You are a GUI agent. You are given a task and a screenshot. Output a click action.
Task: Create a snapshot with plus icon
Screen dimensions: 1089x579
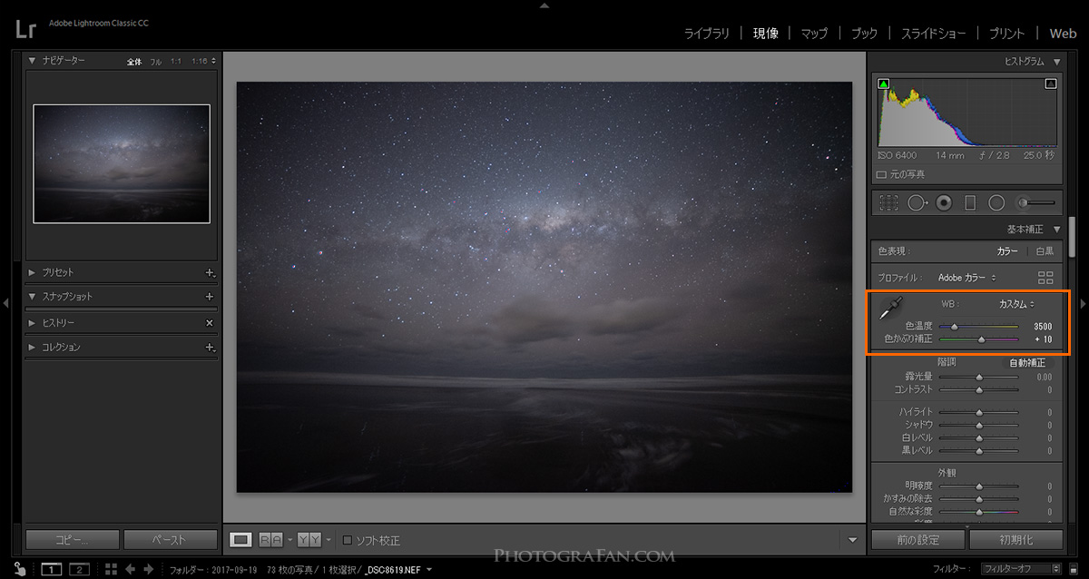tap(210, 297)
